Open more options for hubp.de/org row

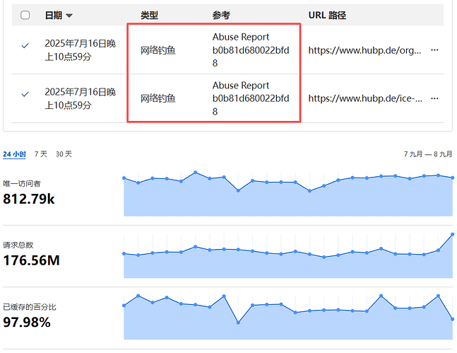(434, 50)
